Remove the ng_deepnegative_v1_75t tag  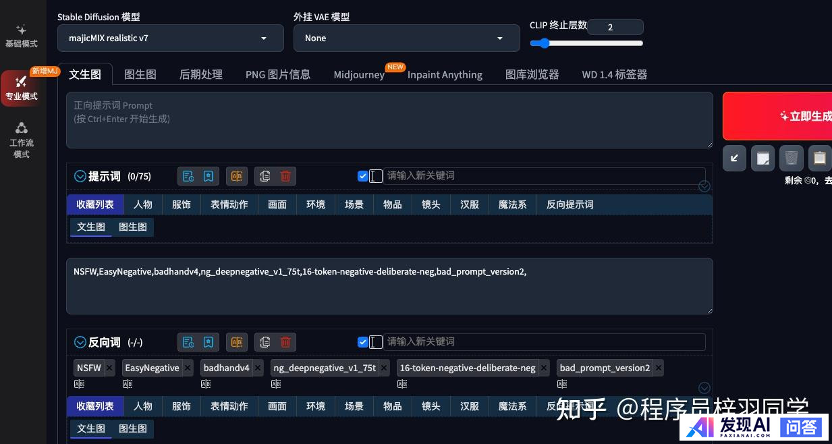(x=384, y=368)
